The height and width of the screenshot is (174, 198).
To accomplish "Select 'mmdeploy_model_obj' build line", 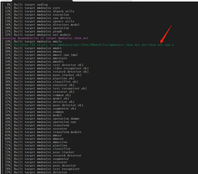I will [35, 98].
